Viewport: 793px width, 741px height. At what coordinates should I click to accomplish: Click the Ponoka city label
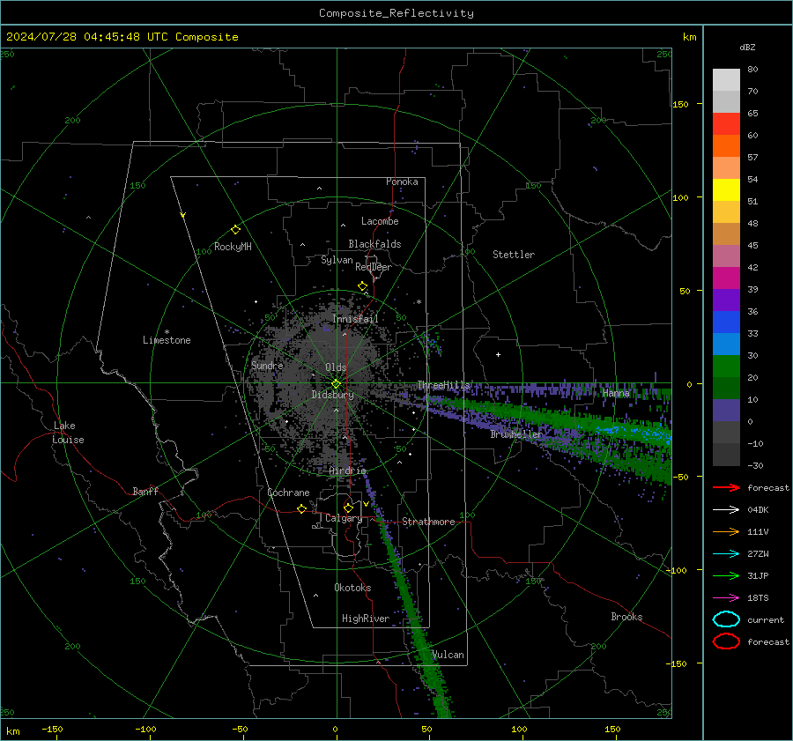click(x=402, y=182)
